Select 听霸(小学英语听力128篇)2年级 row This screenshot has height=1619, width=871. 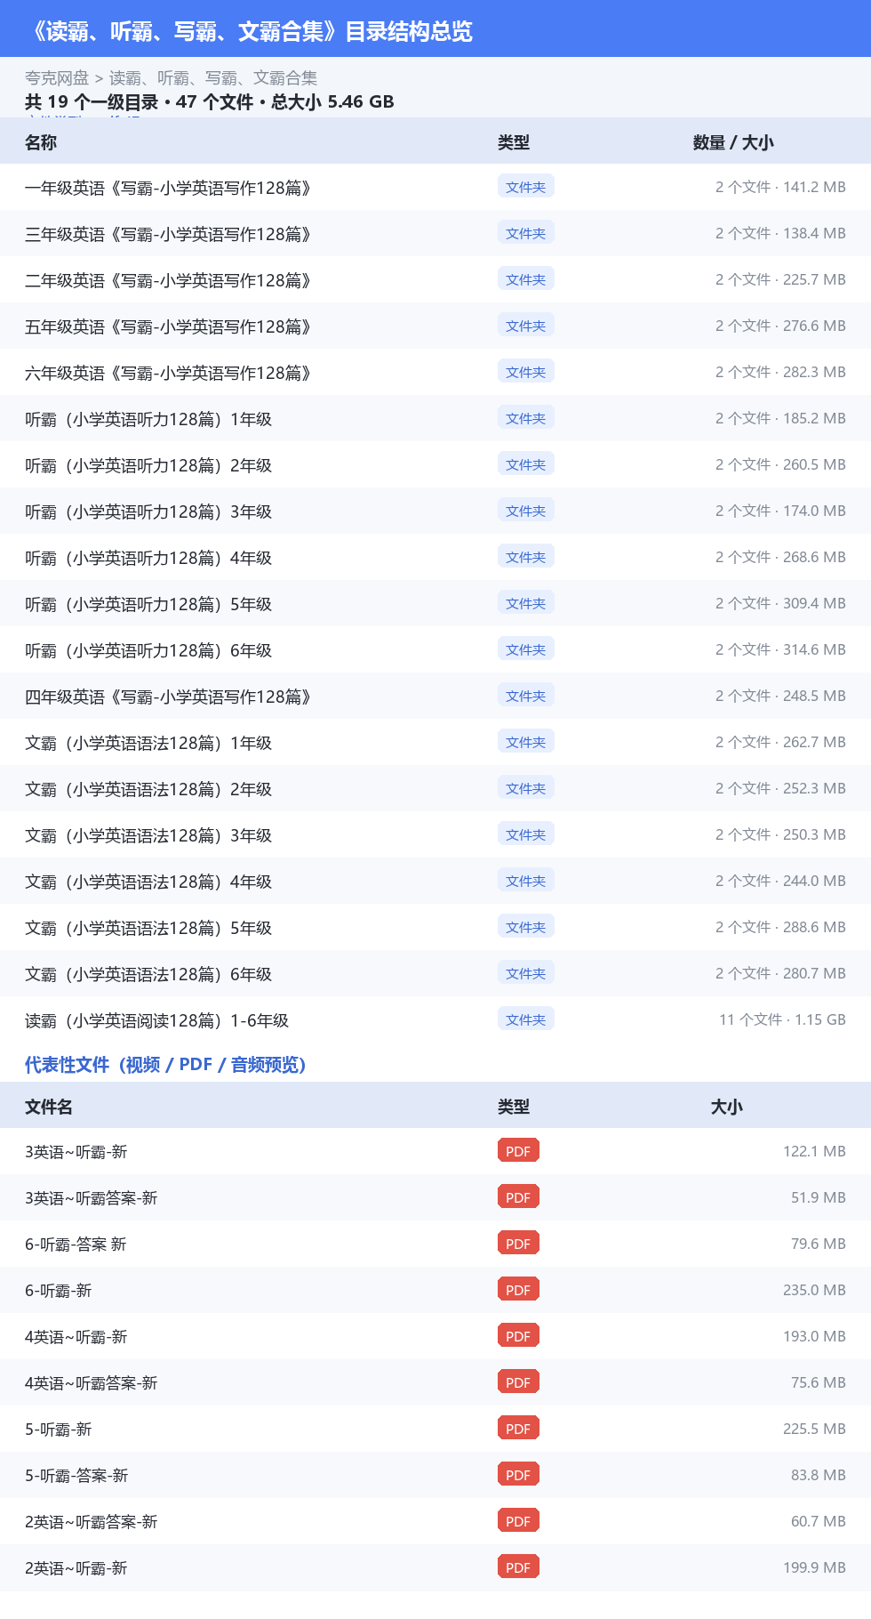[x=435, y=464]
